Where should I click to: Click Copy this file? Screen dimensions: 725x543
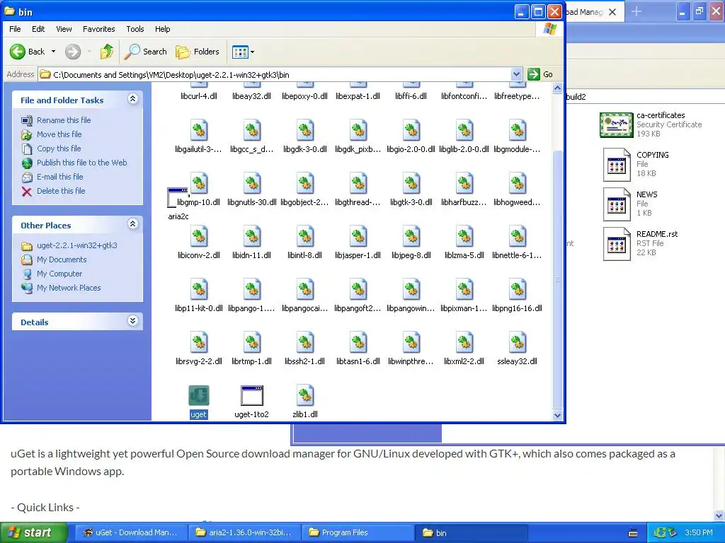(x=59, y=148)
